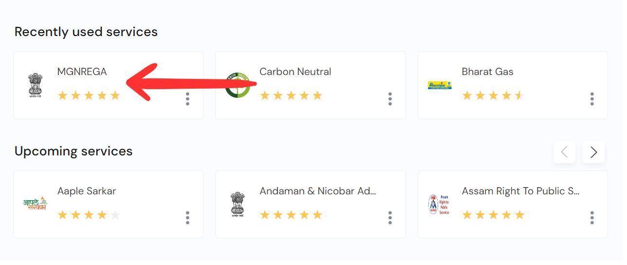Open the Andaman & Nicobar more options menu
The image size is (627, 265).
pyautogui.click(x=390, y=218)
